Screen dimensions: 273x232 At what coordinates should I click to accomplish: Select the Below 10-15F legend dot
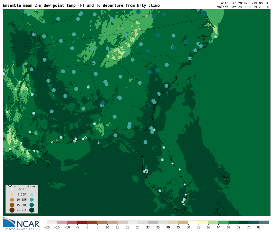click(x=12, y=200)
